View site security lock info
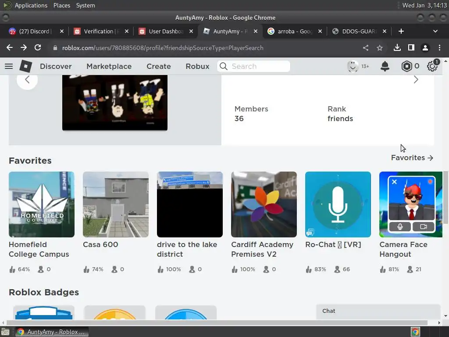 (55, 48)
